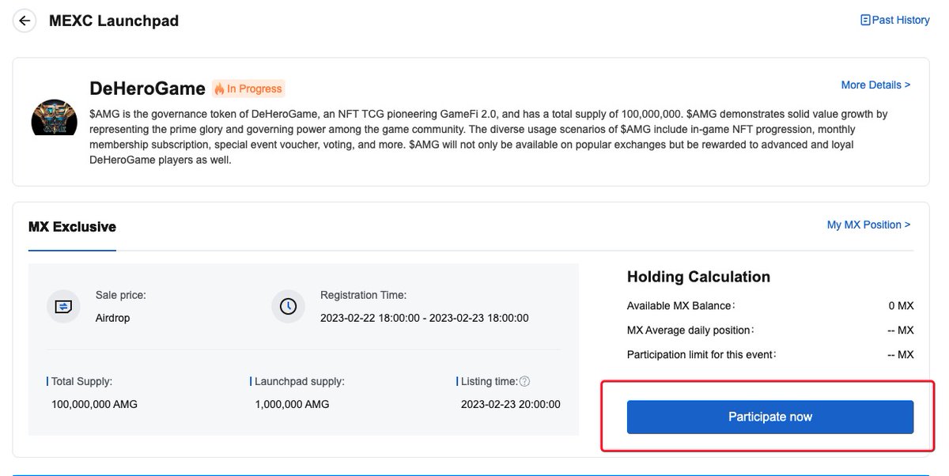The height and width of the screenshot is (476, 949).
Task: Click the $AMG project description paragraph
Action: point(489,137)
